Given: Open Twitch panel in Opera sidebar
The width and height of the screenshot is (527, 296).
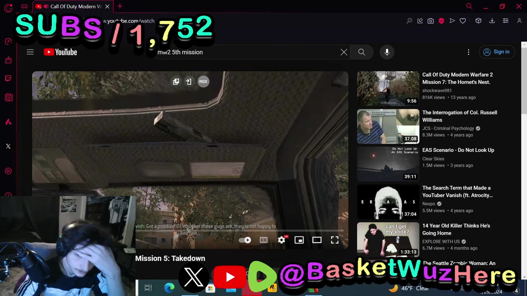Looking at the screenshot, I should (8, 78).
